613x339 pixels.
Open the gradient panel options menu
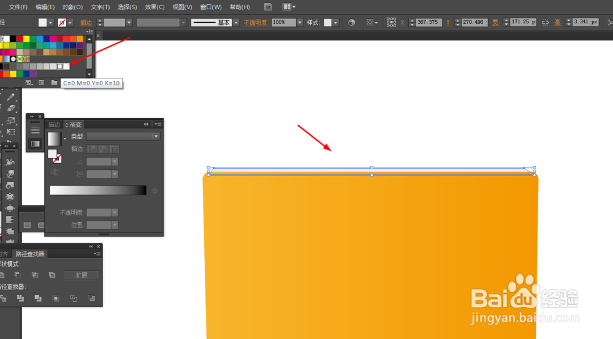pyautogui.click(x=158, y=124)
